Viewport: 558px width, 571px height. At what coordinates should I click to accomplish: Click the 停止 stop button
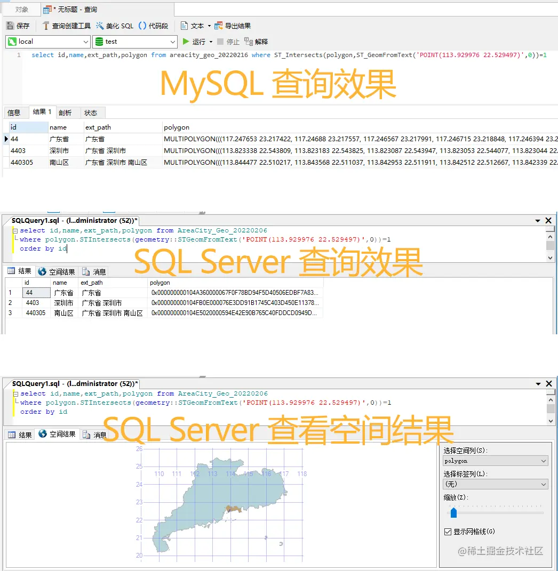coord(228,42)
